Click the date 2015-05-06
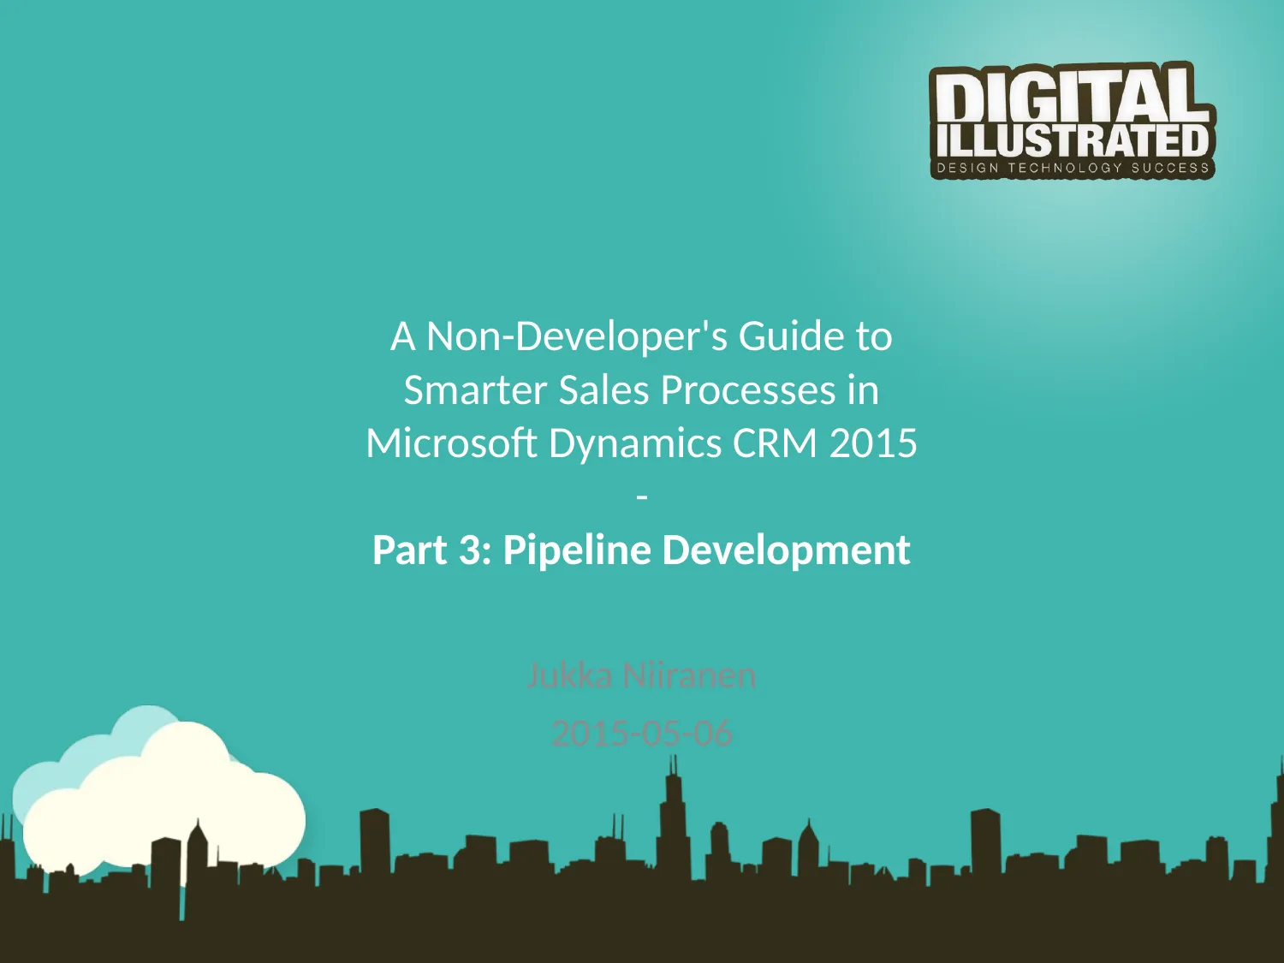The height and width of the screenshot is (963, 1284). point(641,734)
